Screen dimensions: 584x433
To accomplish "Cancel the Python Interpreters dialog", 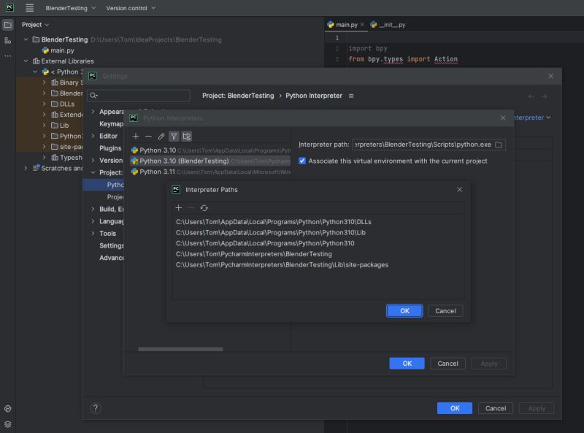I will 447,363.
